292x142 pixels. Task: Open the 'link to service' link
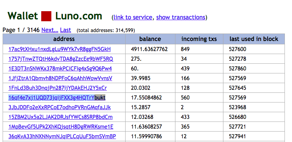tap(133, 17)
